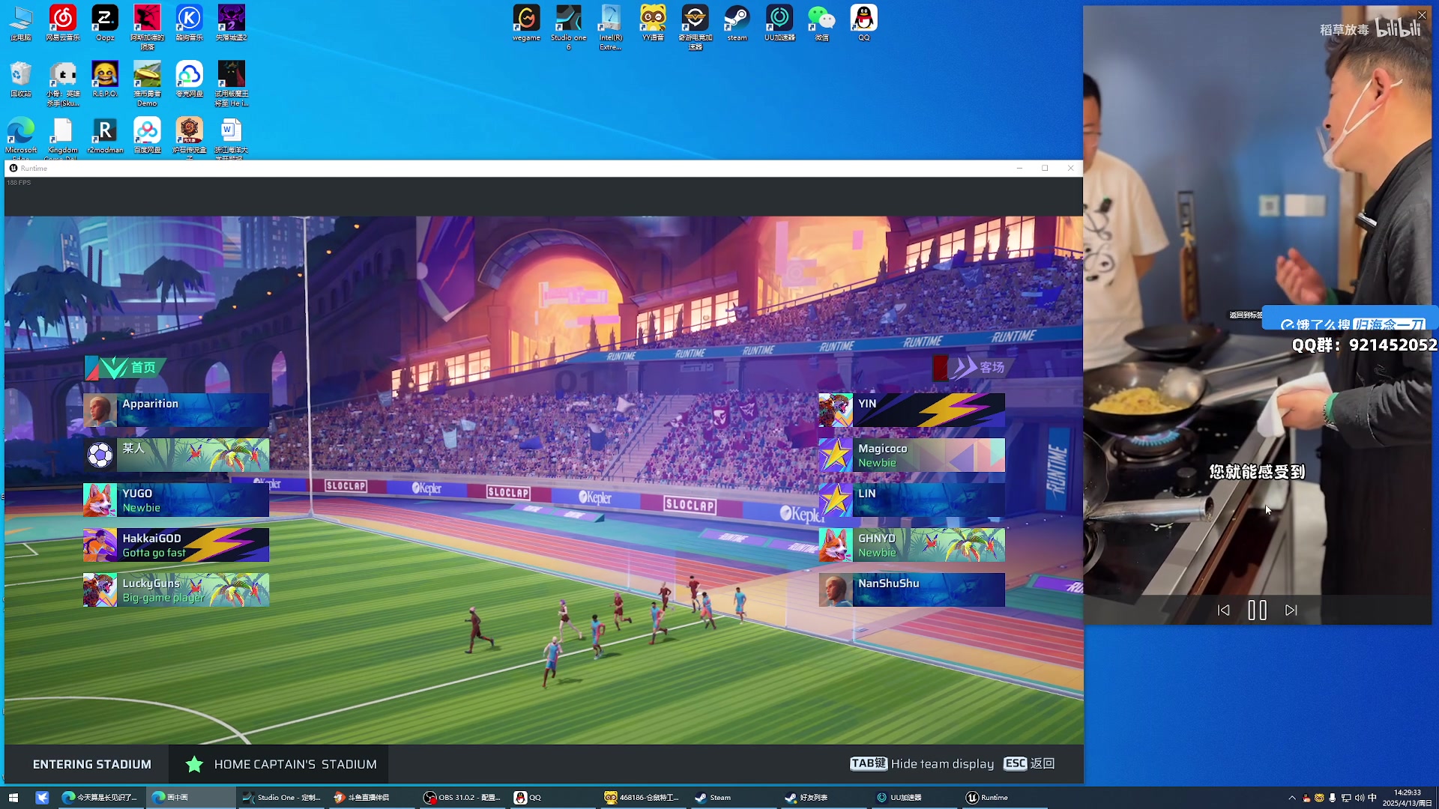Switch to OBS 31.0.2 in taskbar

tap(462, 798)
